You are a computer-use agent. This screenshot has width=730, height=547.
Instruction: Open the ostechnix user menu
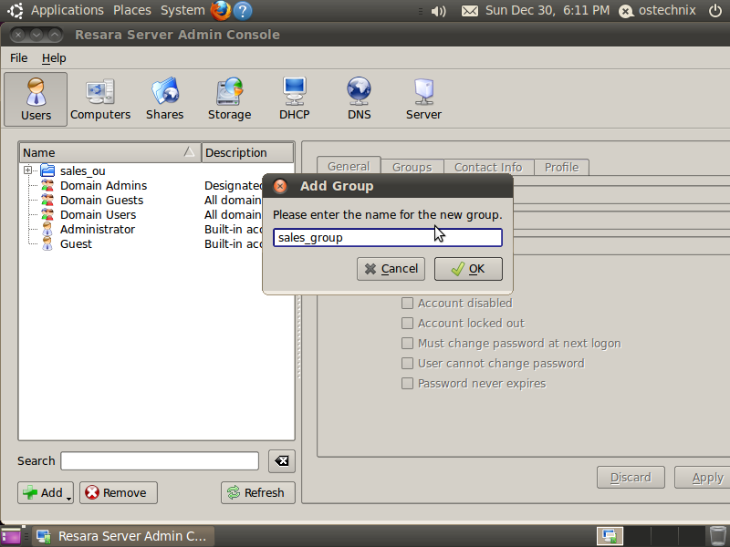point(657,10)
